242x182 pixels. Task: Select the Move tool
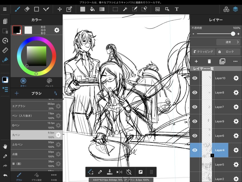[60, 9]
